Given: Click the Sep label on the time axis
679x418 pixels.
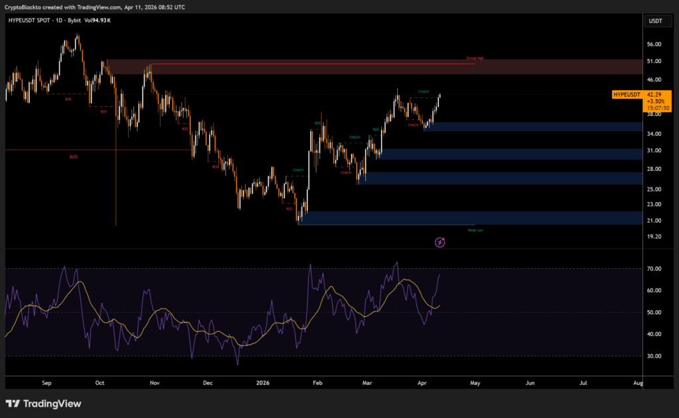Looking at the screenshot, I should [46, 383].
